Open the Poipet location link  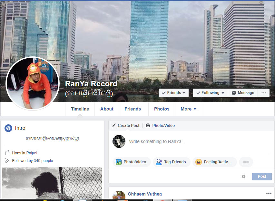(32, 153)
